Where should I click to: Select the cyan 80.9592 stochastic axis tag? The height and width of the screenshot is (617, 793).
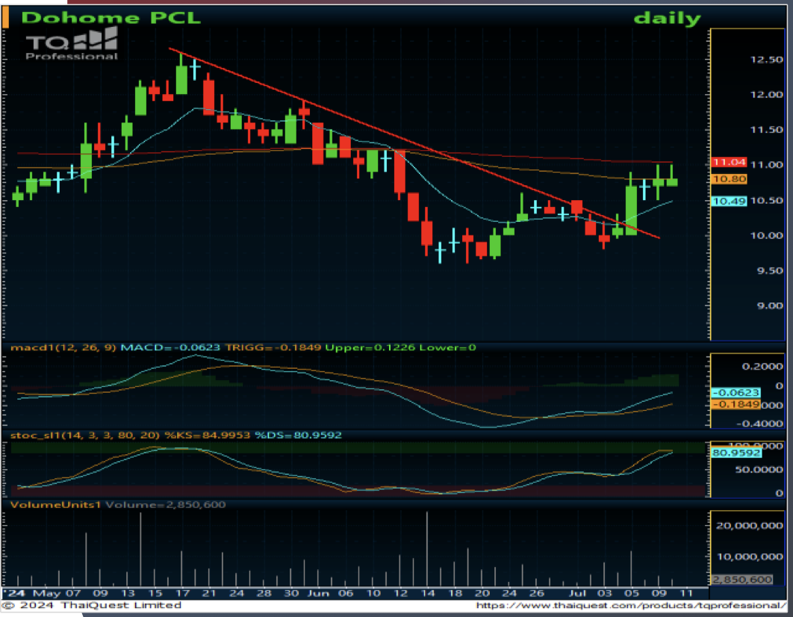[x=736, y=453]
